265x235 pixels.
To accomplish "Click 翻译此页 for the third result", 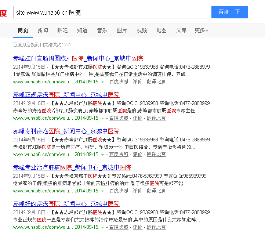I will tap(156, 155).
